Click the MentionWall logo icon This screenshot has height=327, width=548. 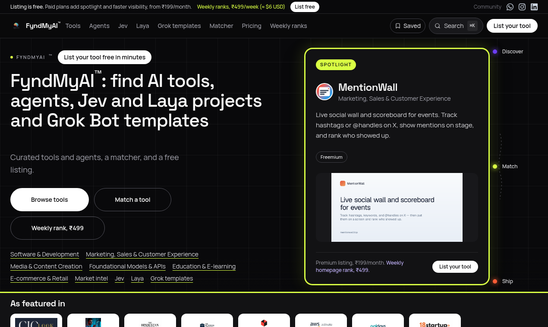pyautogui.click(x=324, y=92)
